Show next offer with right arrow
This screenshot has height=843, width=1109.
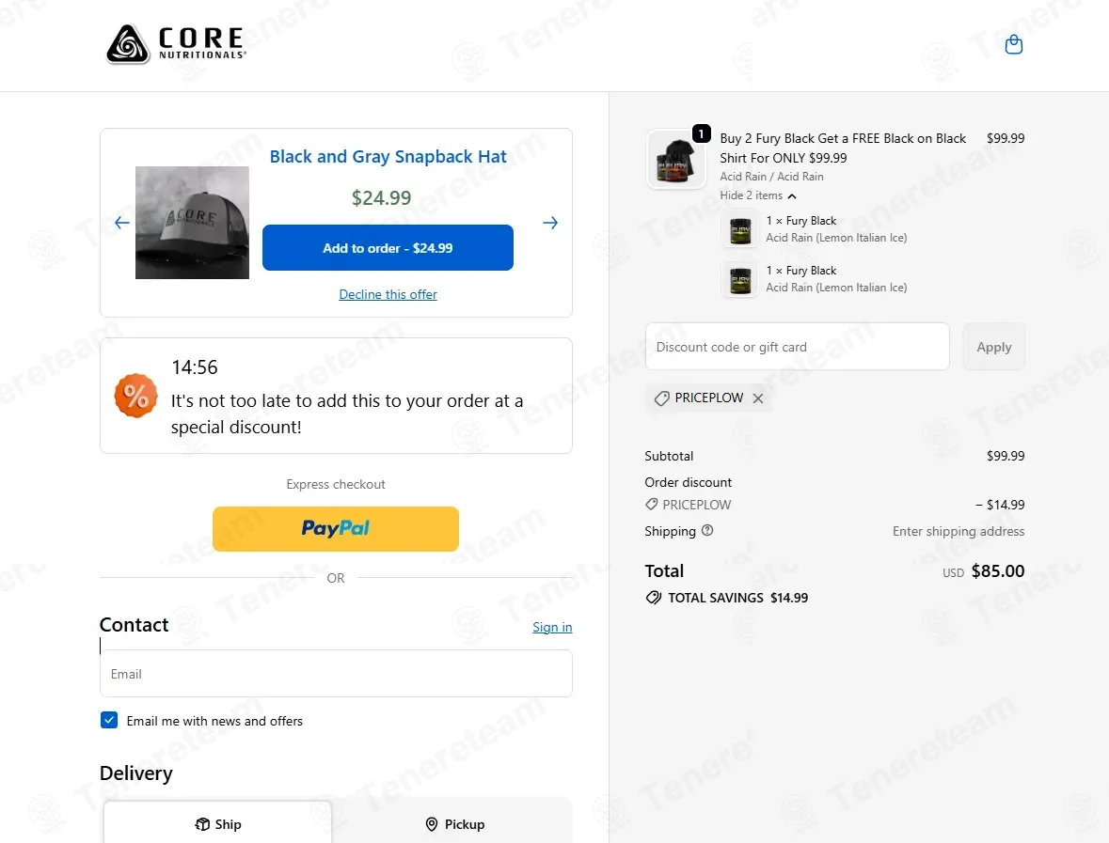pyautogui.click(x=550, y=223)
